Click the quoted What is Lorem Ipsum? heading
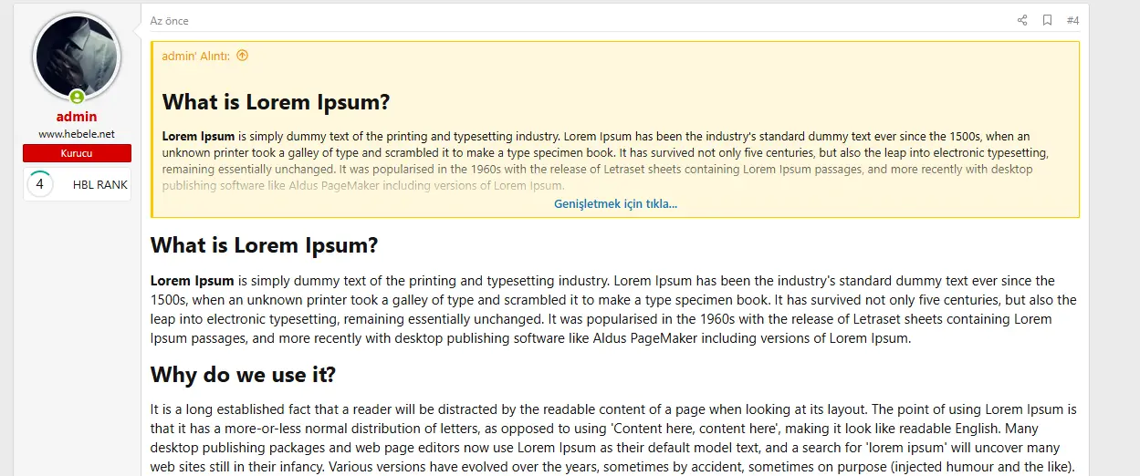 277,101
